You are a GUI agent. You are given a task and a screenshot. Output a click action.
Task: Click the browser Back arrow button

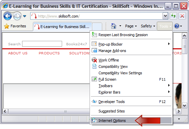coord(7,16)
